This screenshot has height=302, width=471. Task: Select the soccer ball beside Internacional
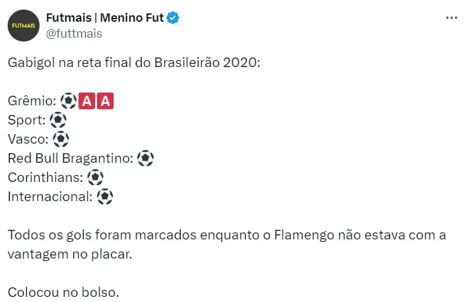coord(105,197)
